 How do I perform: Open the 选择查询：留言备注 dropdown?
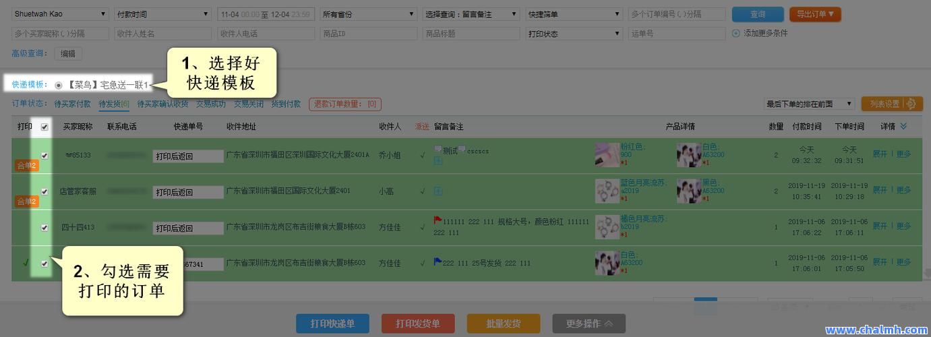[x=471, y=14]
